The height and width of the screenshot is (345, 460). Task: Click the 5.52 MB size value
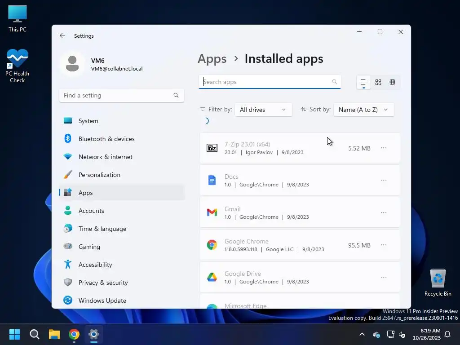point(359,148)
